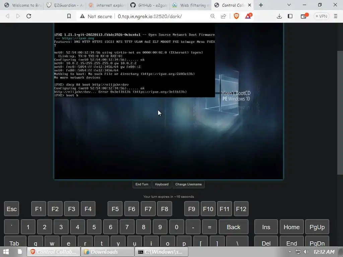This screenshot has width=343, height=257.
Task: Open a new tab with plus button
Action: click(x=261, y=5)
